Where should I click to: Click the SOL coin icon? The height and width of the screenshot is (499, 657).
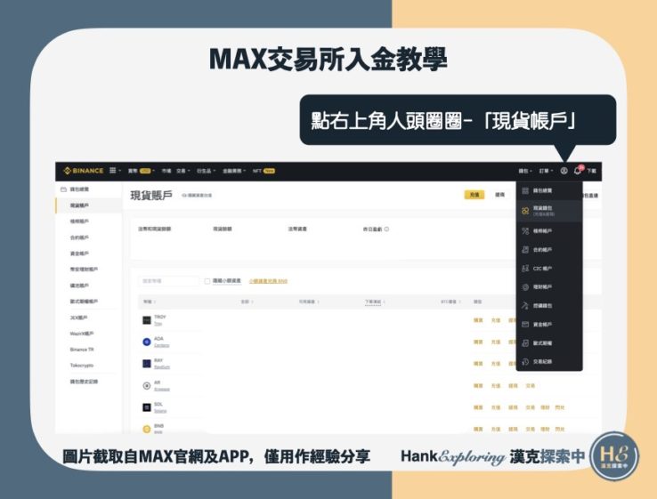click(147, 407)
